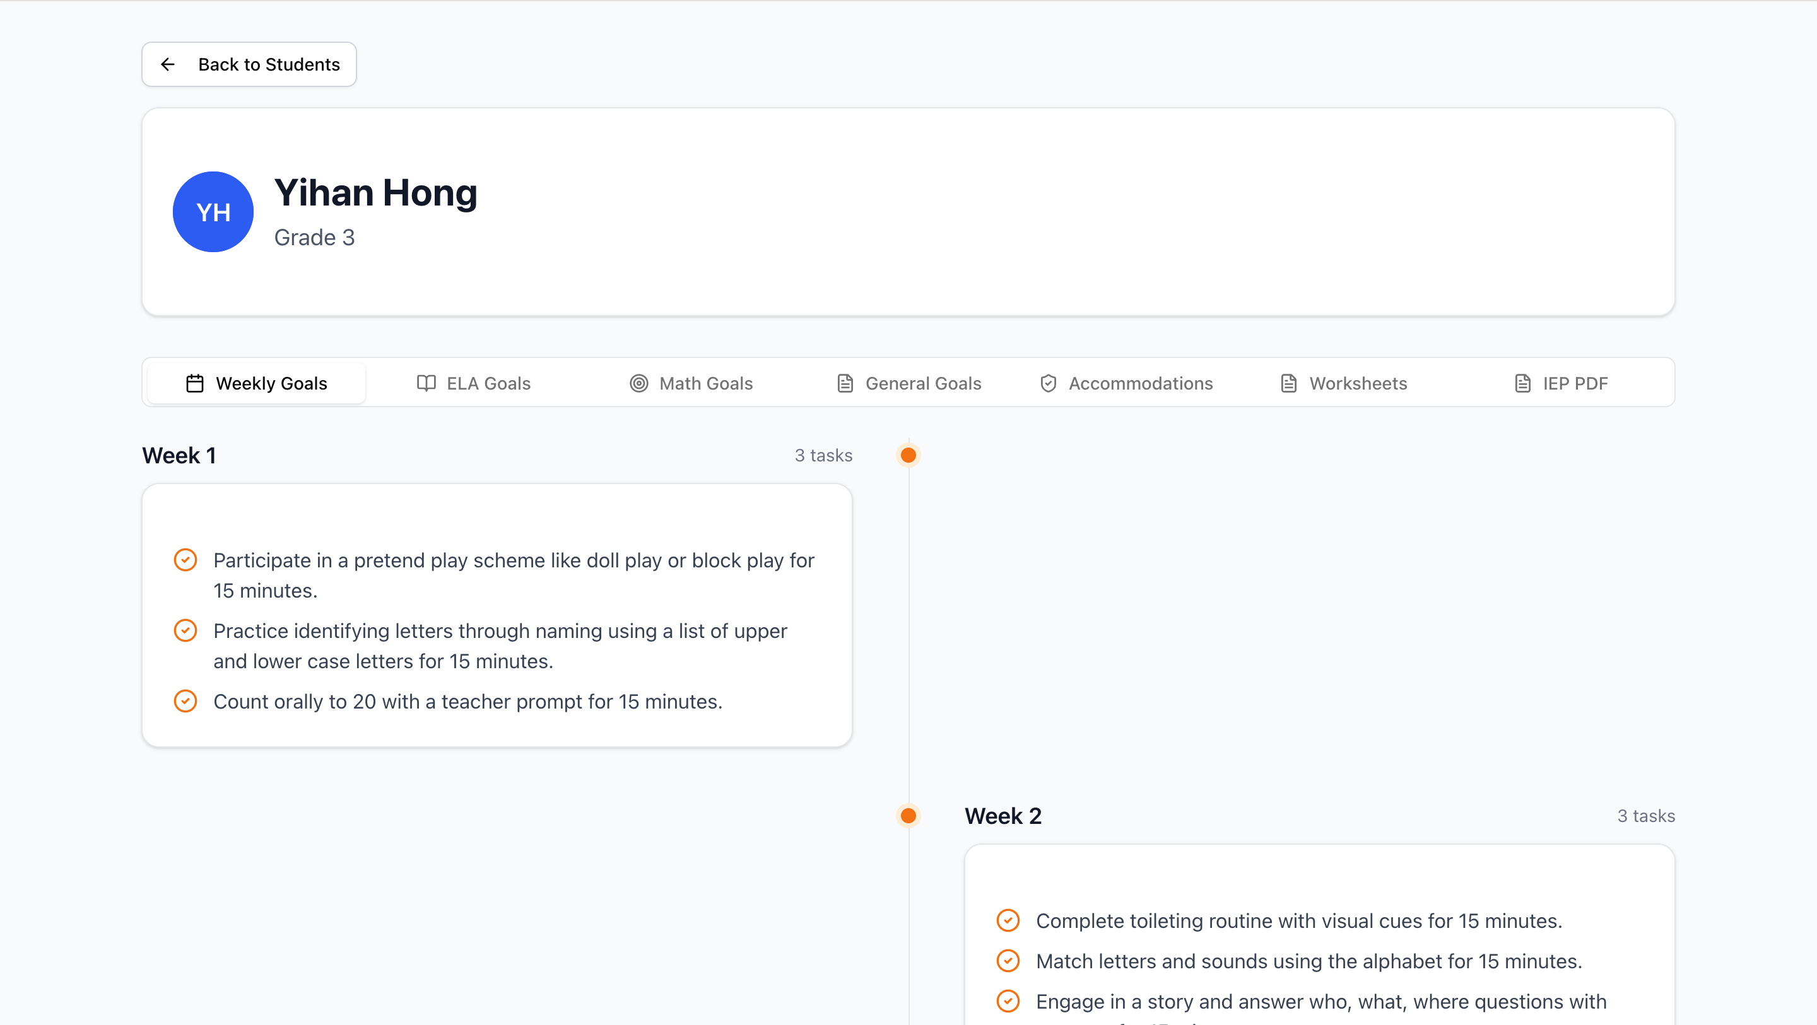Click the target icon for Math Goals
1817x1025 pixels.
(x=638, y=383)
